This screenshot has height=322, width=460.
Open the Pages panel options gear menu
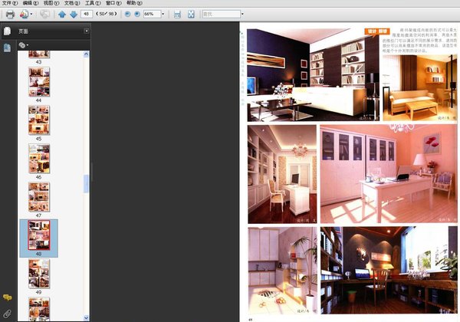pyautogui.click(x=23, y=45)
